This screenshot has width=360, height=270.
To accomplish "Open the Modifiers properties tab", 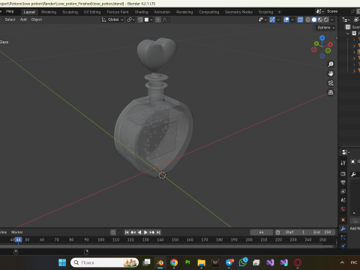I will pos(343,229).
